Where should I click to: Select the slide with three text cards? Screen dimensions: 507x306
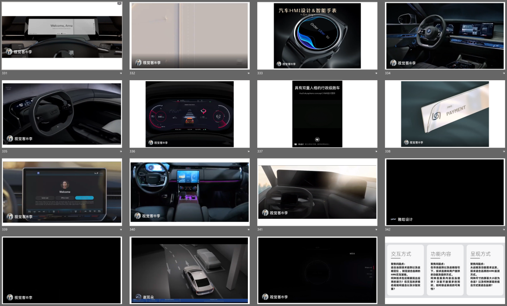tap(445, 270)
